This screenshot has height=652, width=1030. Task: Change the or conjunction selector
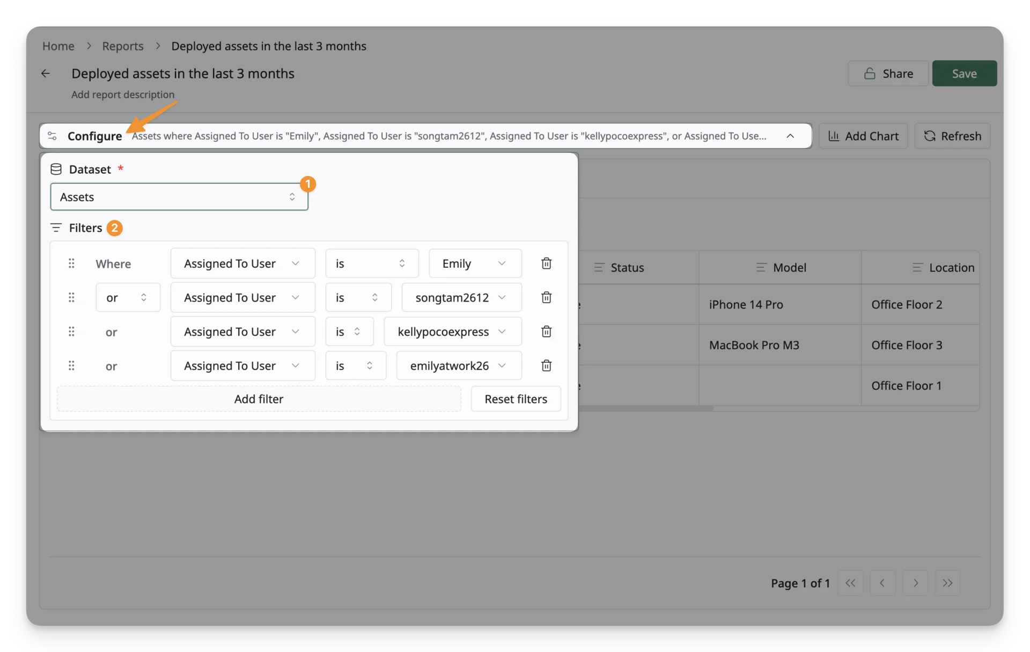coord(128,297)
